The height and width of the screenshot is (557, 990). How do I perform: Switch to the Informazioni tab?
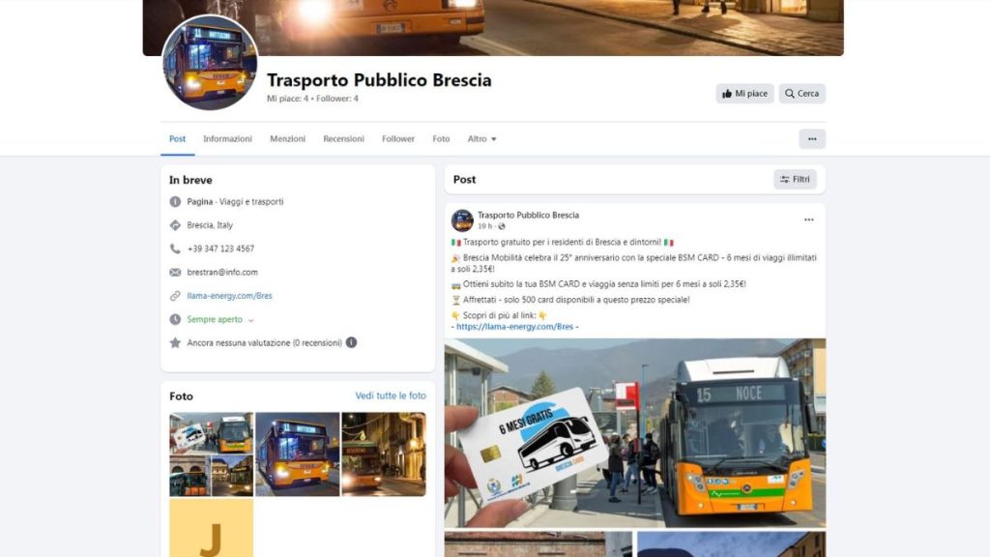(x=227, y=139)
